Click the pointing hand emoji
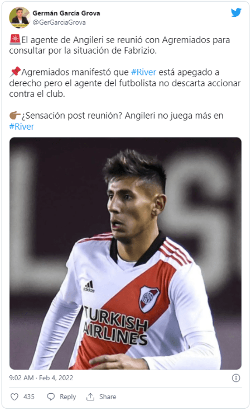This screenshot has width=251, height=411. tap(15, 115)
